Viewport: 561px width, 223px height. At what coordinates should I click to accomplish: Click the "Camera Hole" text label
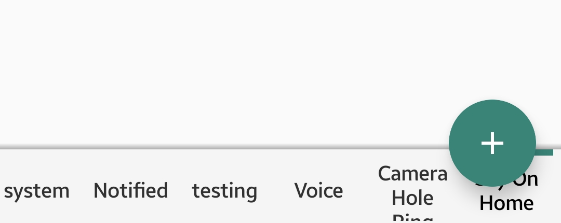click(412, 185)
